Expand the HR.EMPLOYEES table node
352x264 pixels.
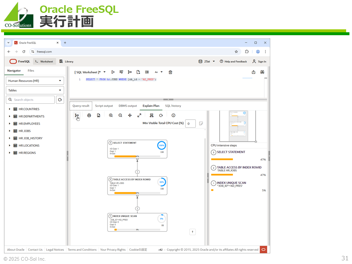[x=10, y=124]
